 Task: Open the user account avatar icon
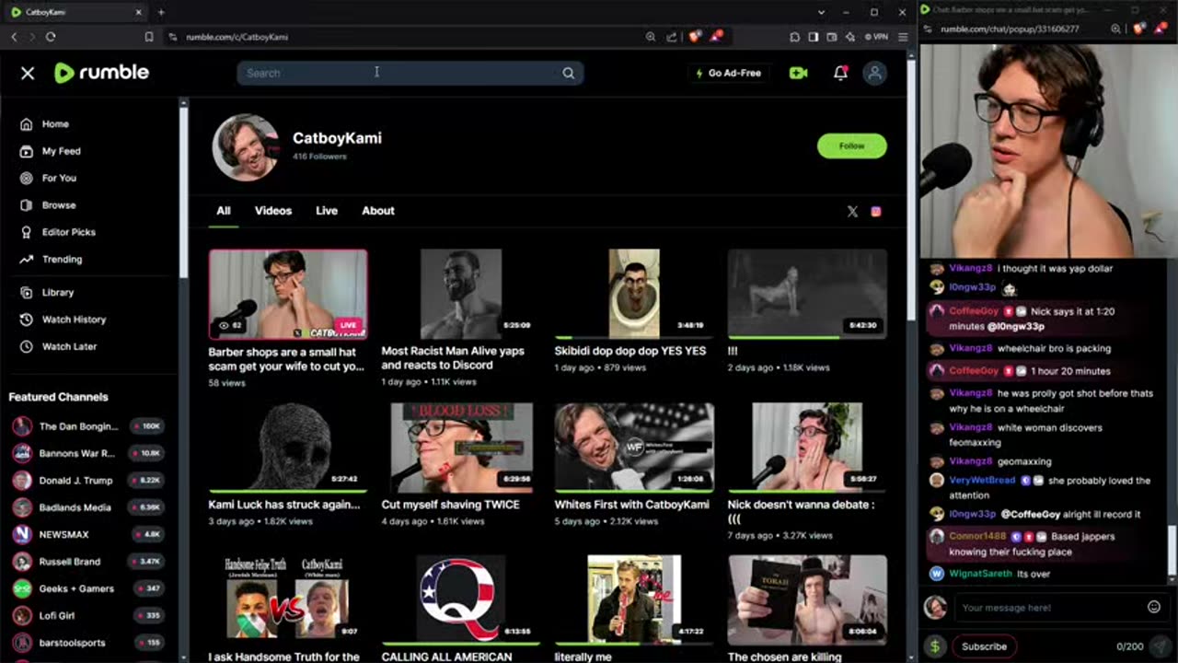tap(875, 73)
